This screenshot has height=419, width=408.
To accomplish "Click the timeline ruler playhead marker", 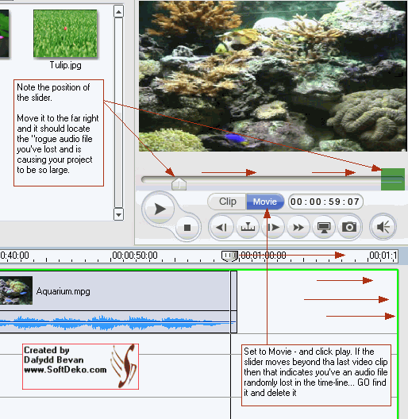I will (229, 256).
